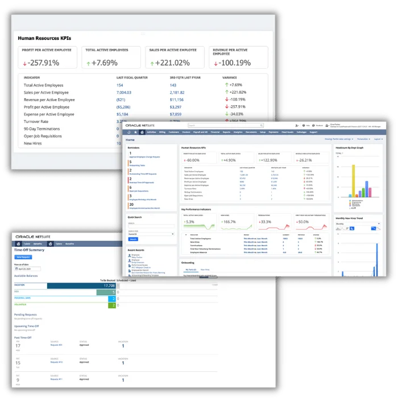This screenshot has height=398, width=398.
Task: Click the home icon in the main navigation bar
Action: point(142,132)
